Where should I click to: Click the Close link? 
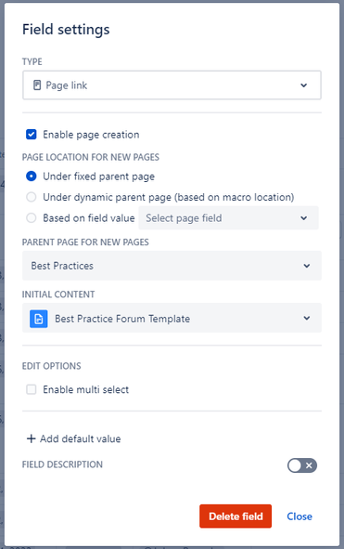(299, 516)
